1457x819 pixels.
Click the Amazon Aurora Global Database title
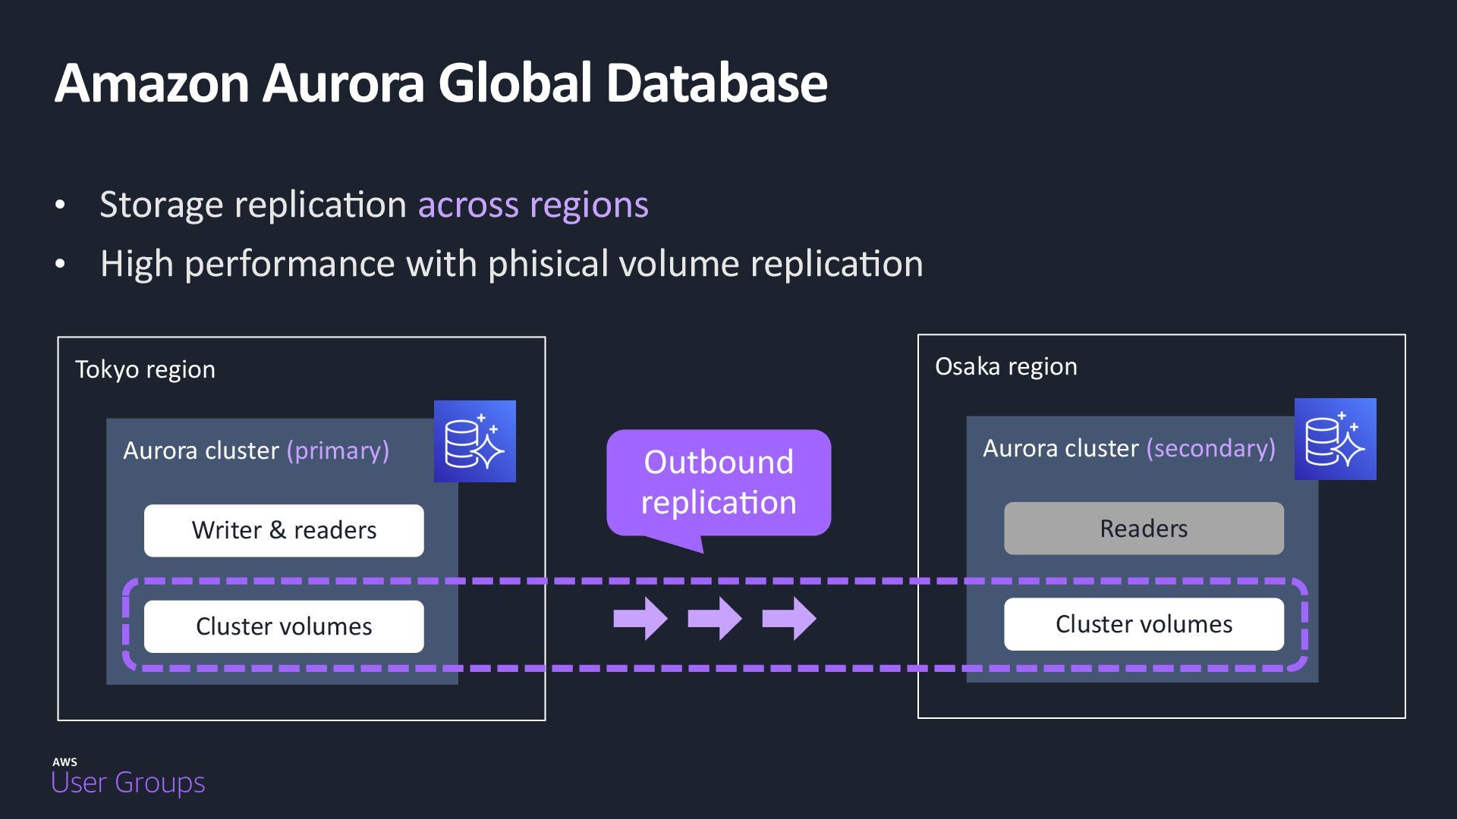click(440, 82)
